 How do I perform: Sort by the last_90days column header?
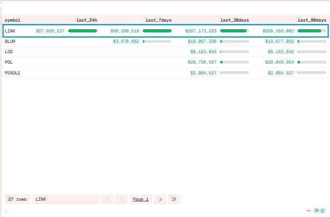point(312,20)
